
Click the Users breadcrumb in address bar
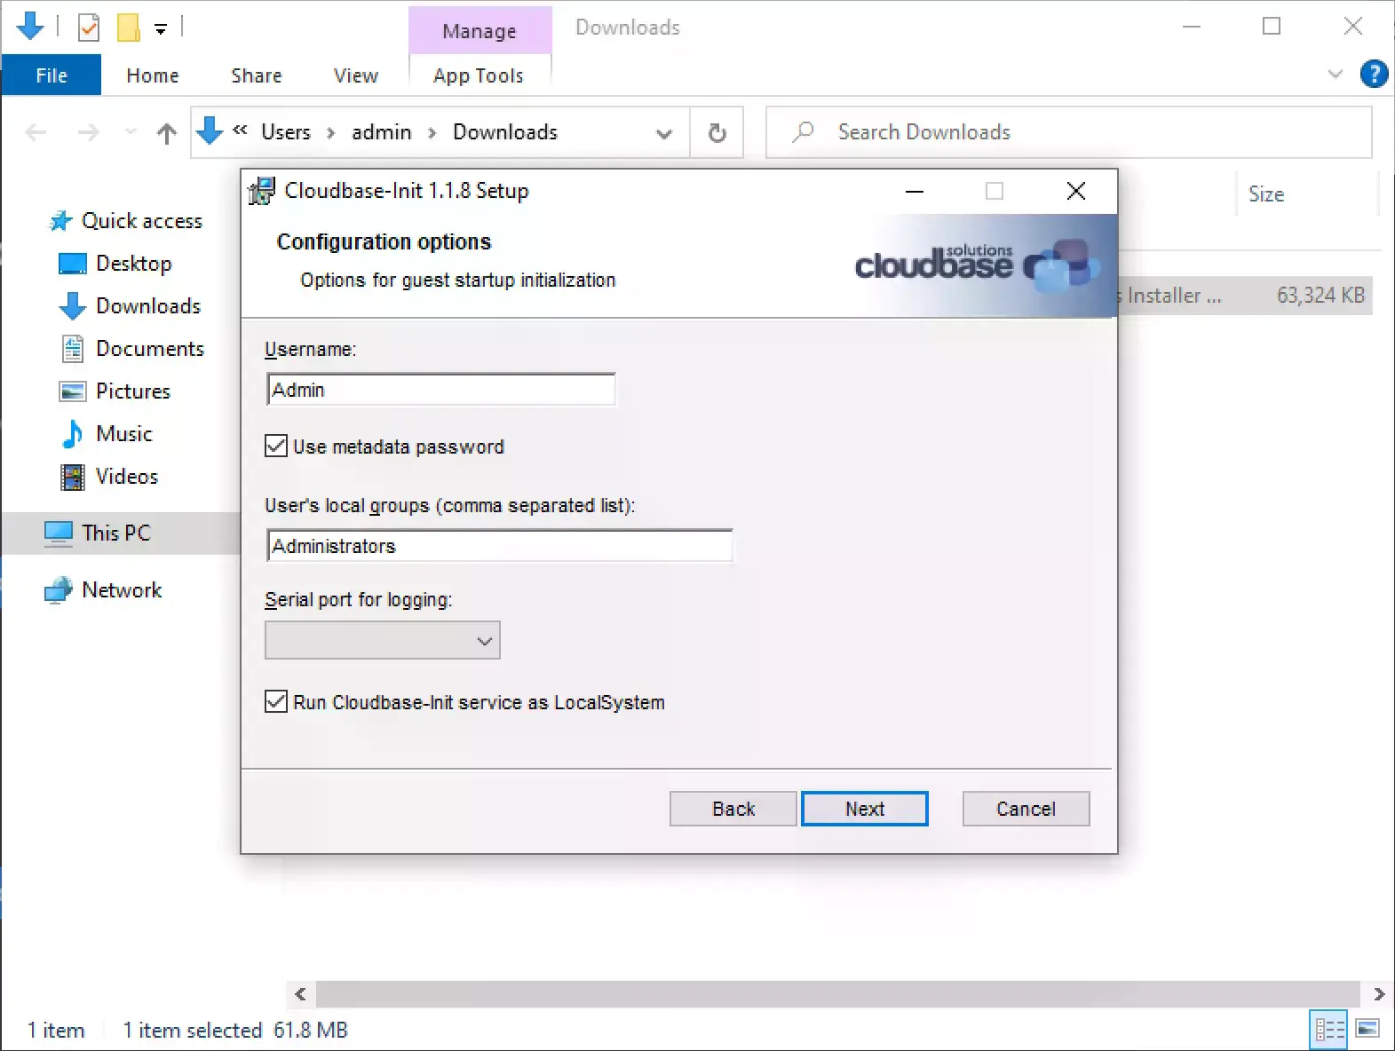(x=286, y=132)
